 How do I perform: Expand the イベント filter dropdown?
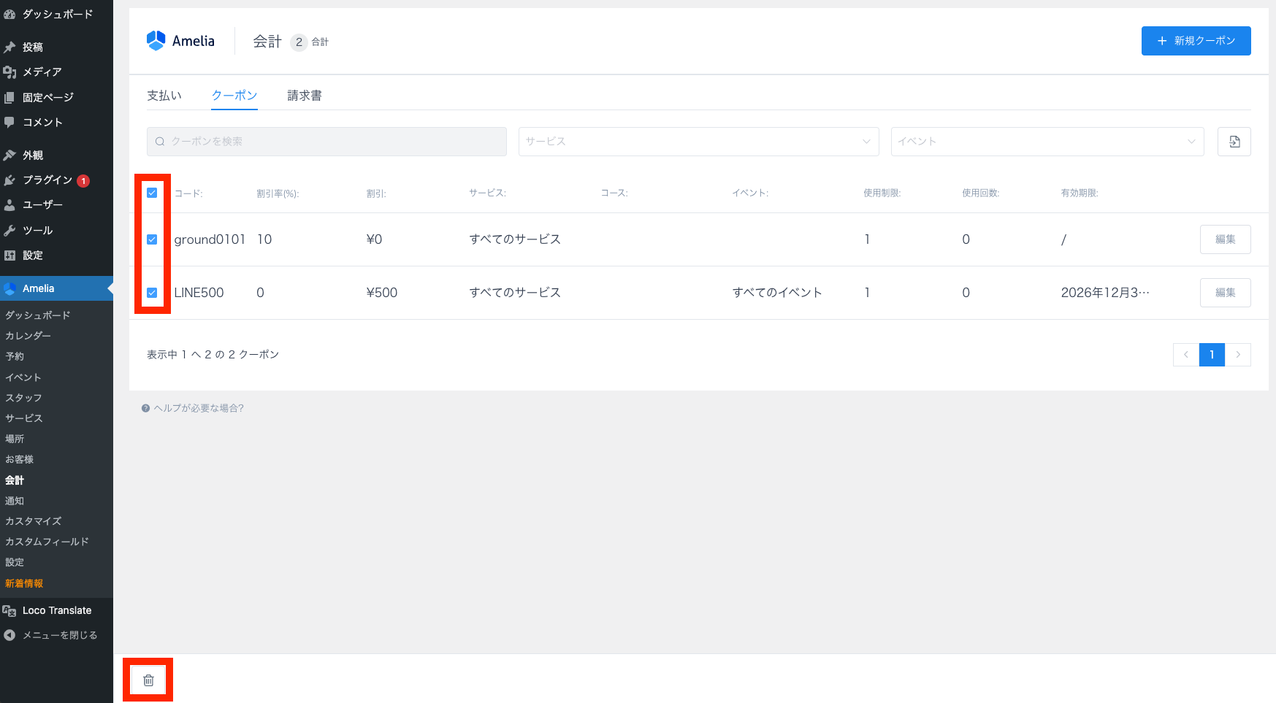(x=1047, y=142)
